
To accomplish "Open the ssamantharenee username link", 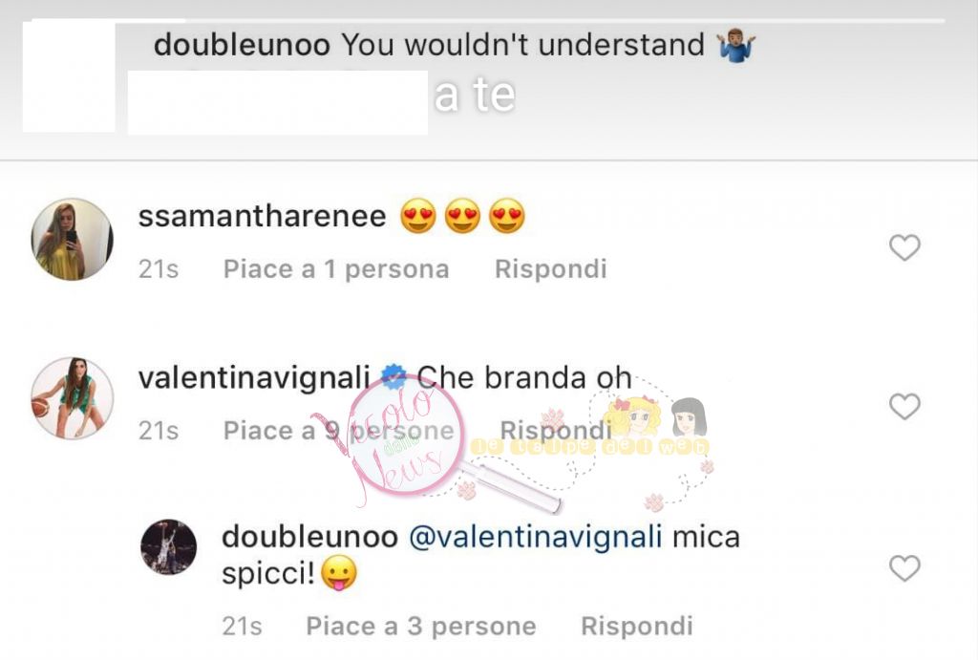I will click(262, 217).
